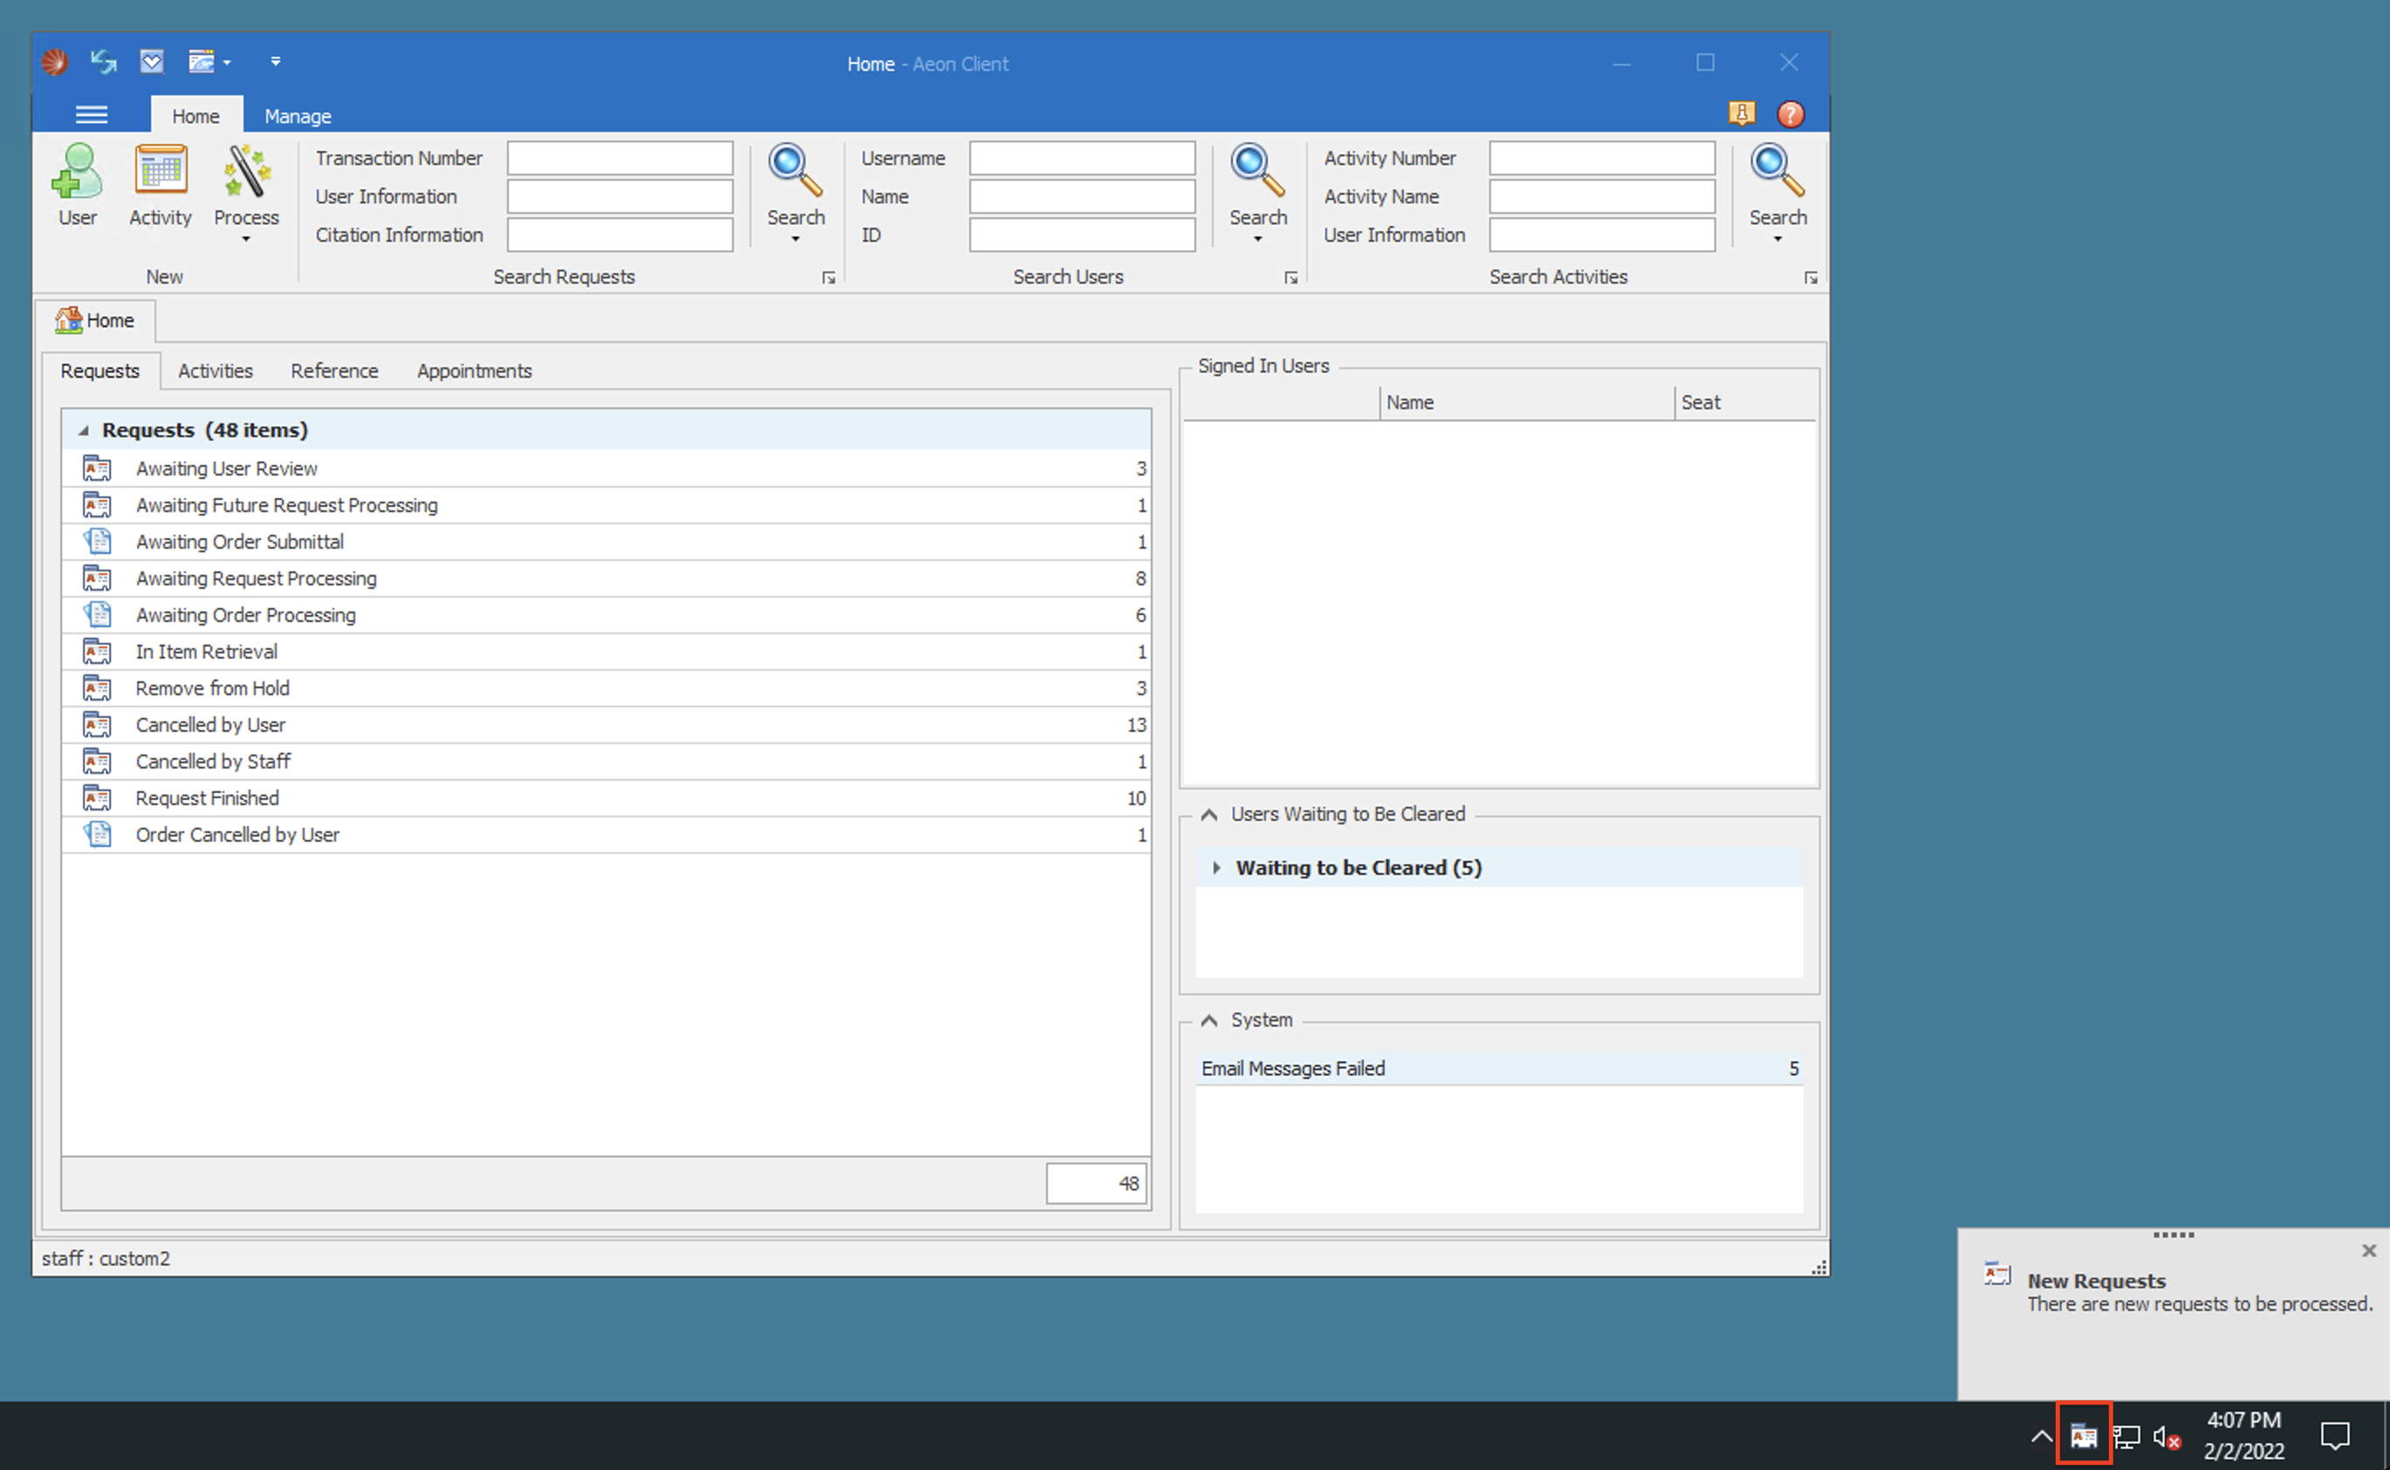
Task: Collapse the System section
Action: 1209,1020
